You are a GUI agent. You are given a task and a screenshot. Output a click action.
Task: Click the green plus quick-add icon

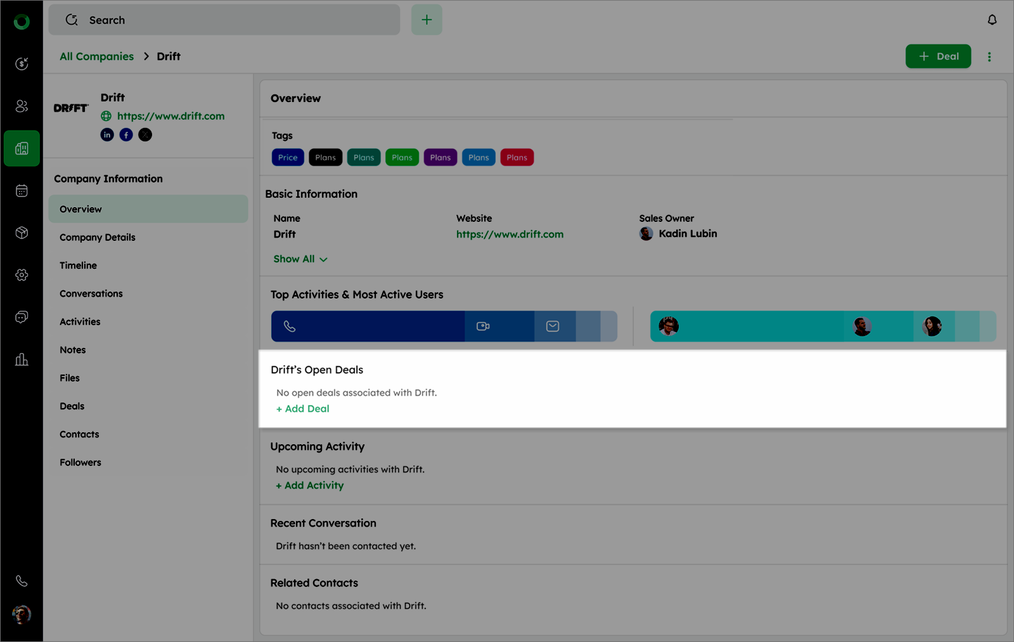click(x=427, y=20)
